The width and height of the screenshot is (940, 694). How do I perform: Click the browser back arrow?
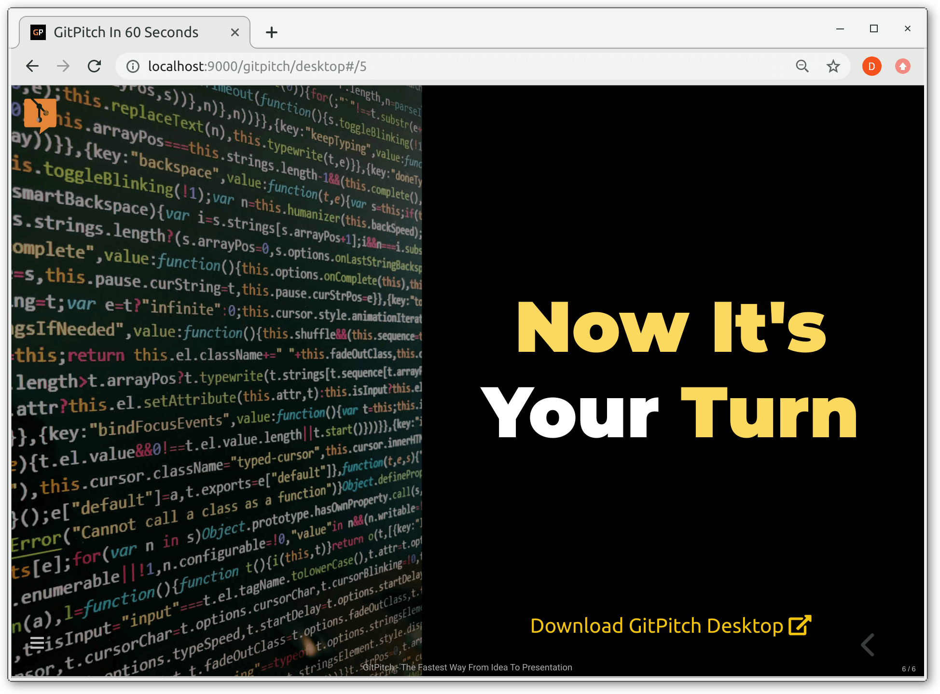32,66
